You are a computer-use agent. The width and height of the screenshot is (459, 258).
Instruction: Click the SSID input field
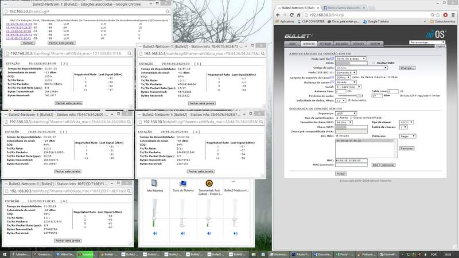pos(351,63)
